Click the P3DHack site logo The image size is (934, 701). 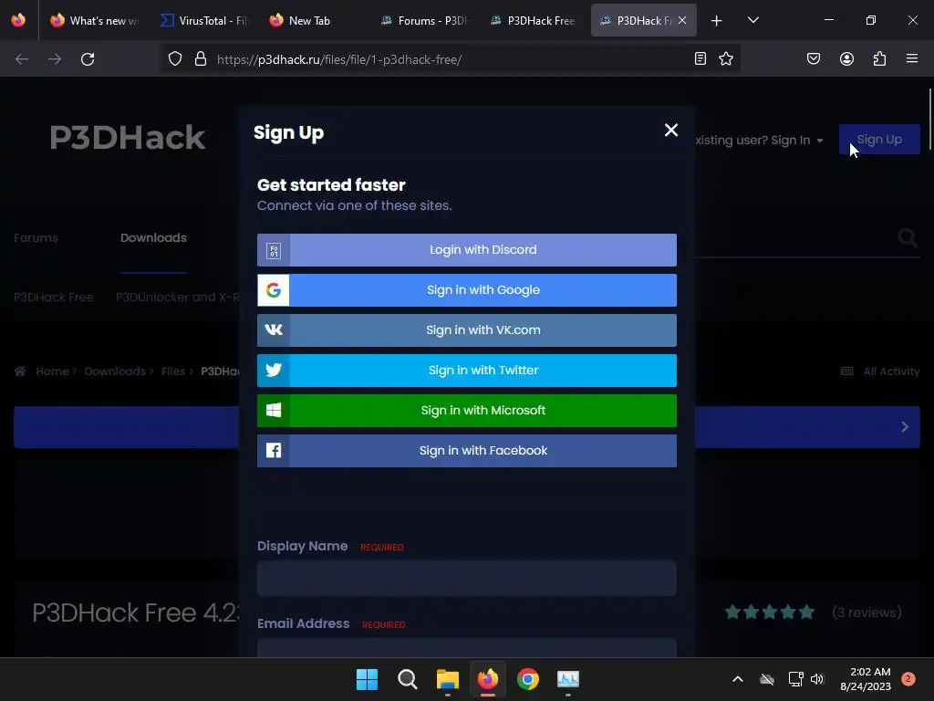[x=127, y=138]
